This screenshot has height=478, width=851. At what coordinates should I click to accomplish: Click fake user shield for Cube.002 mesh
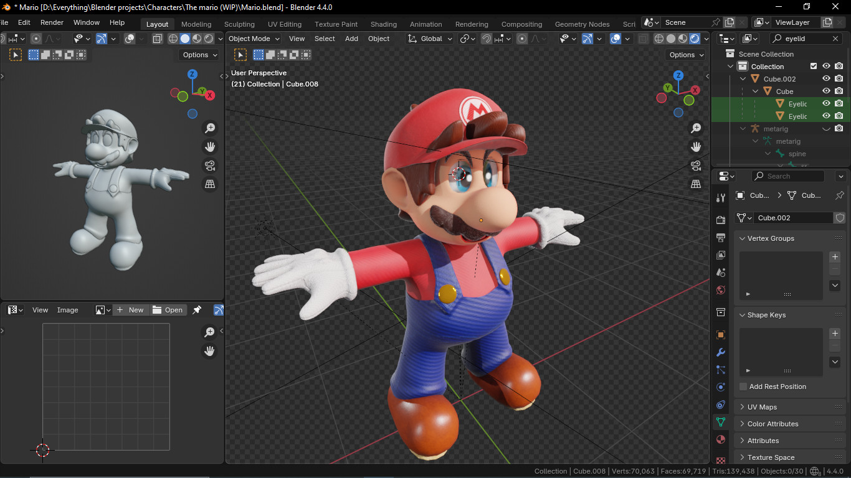[840, 218]
